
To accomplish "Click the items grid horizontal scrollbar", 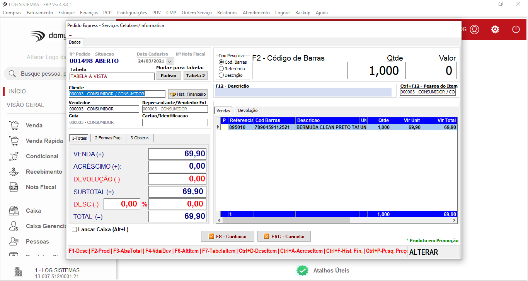I will (286, 220).
